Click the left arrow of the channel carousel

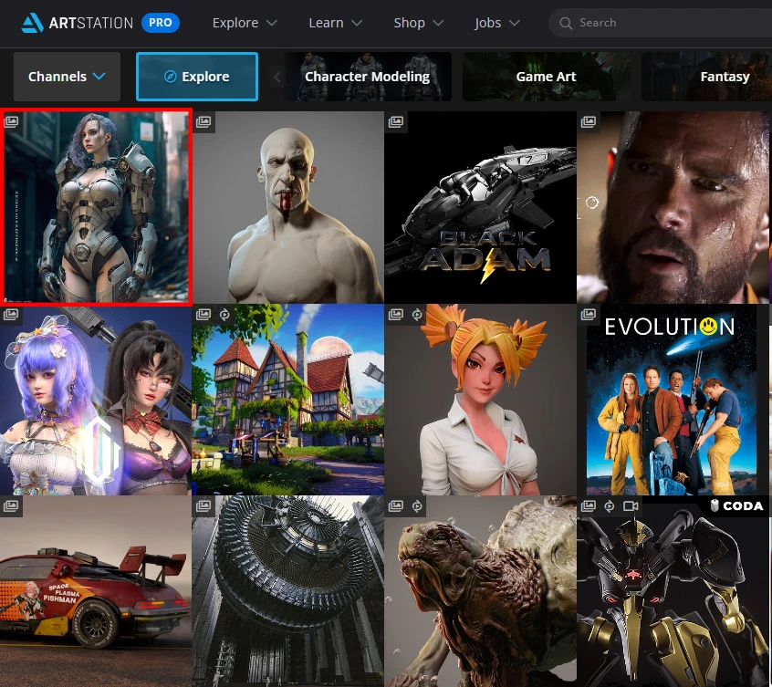(278, 77)
